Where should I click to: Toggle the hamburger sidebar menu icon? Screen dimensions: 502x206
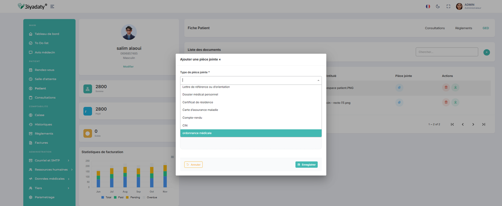[x=52, y=7]
